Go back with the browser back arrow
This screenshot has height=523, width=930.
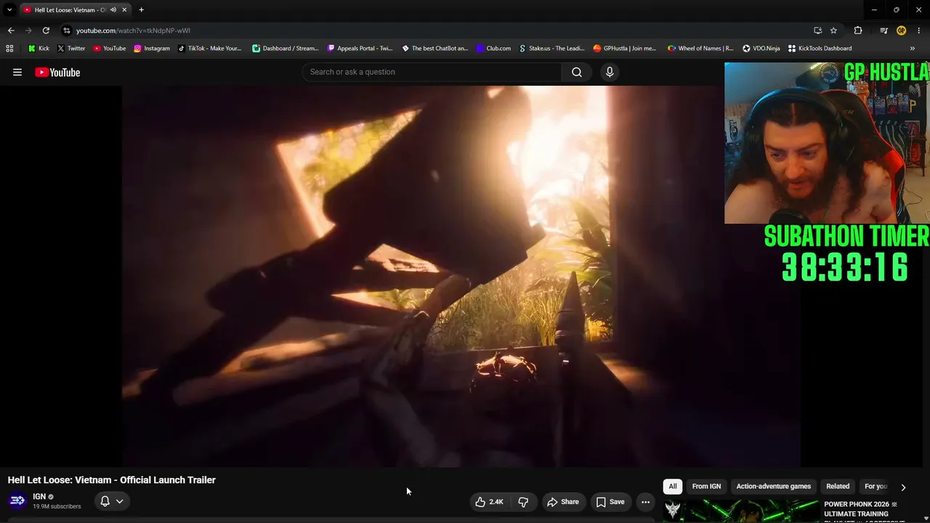[11, 31]
